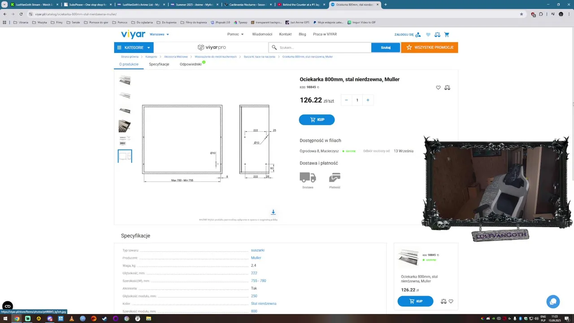Go to the Blog
Image resolution: width=574 pixels, height=323 pixels.
tap(302, 34)
